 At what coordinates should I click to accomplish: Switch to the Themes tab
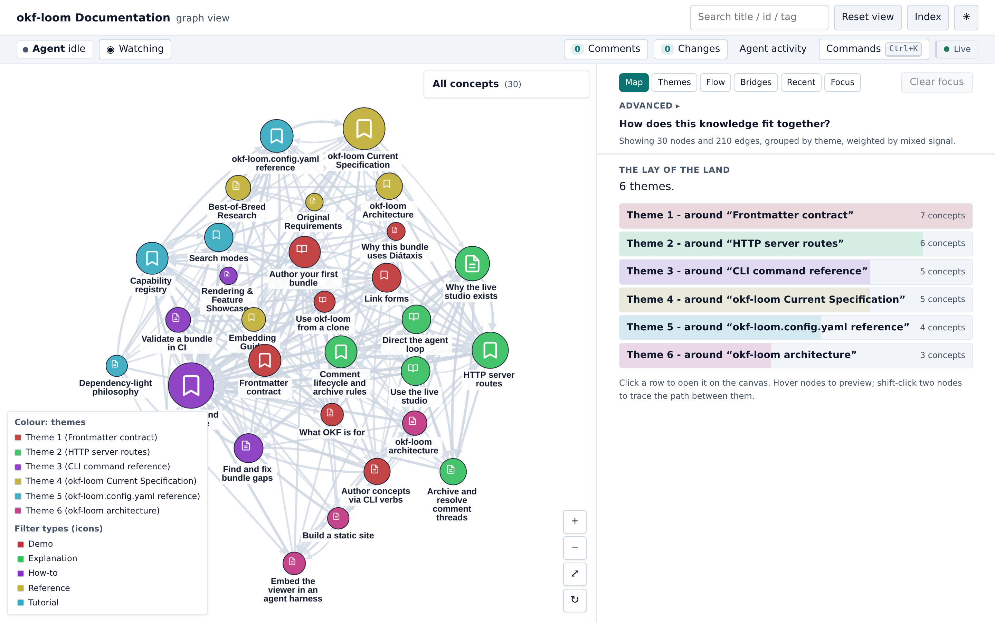(674, 82)
